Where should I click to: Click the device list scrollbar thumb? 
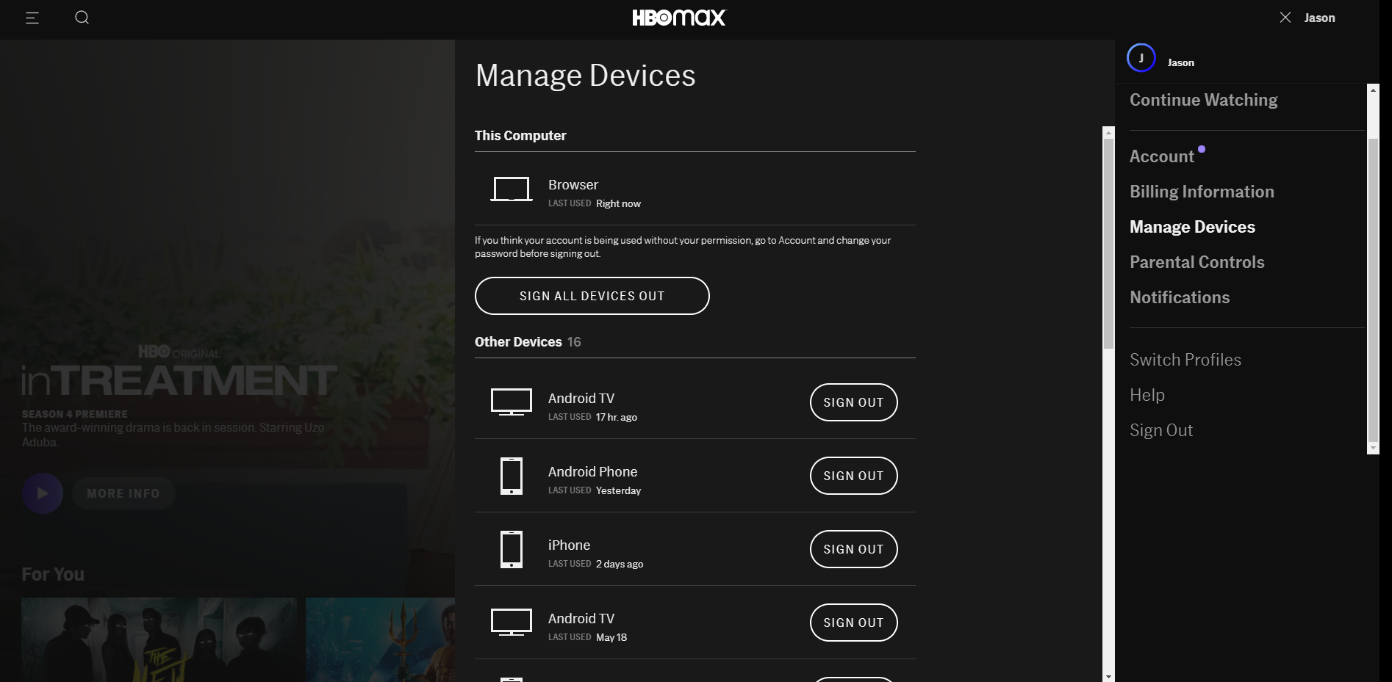[1109, 243]
